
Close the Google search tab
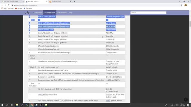click(23, 2)
